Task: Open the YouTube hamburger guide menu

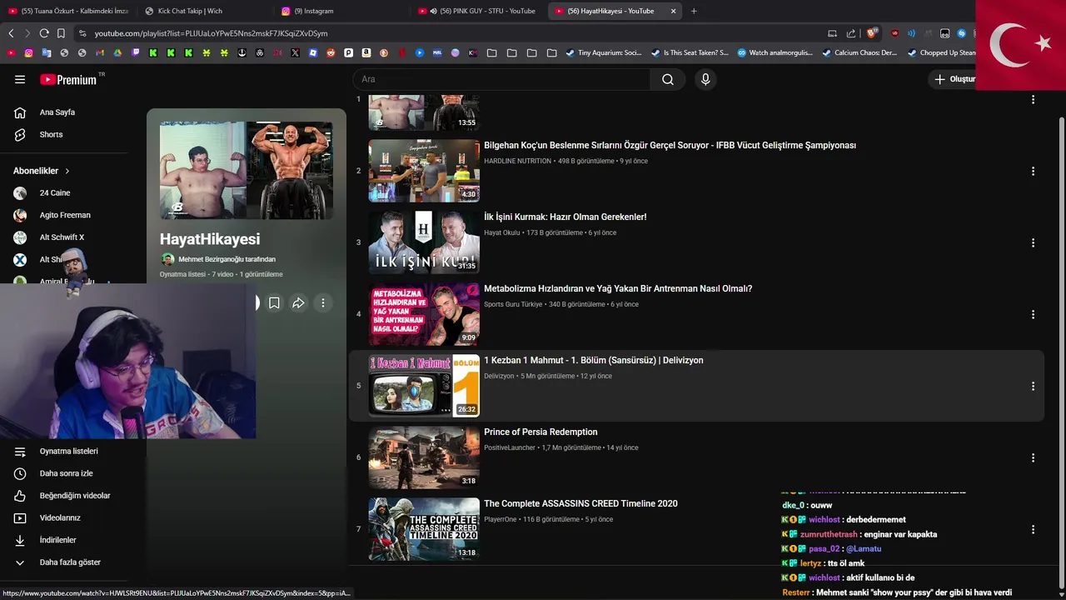Action: [x=20, y=79]
